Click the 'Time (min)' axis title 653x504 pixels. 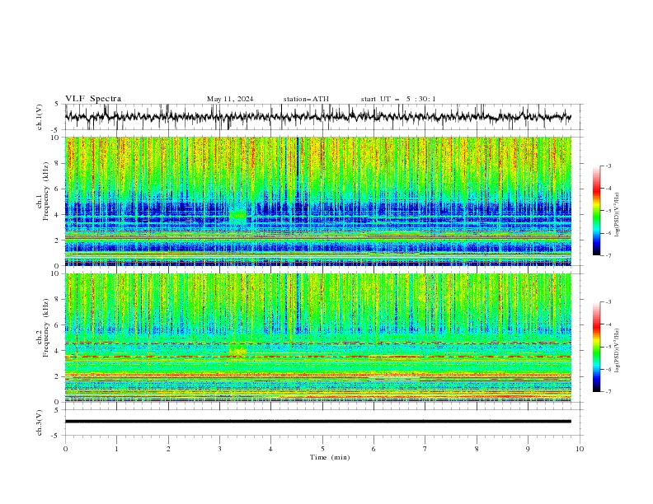pyautogui.click(x=330, y=457)
